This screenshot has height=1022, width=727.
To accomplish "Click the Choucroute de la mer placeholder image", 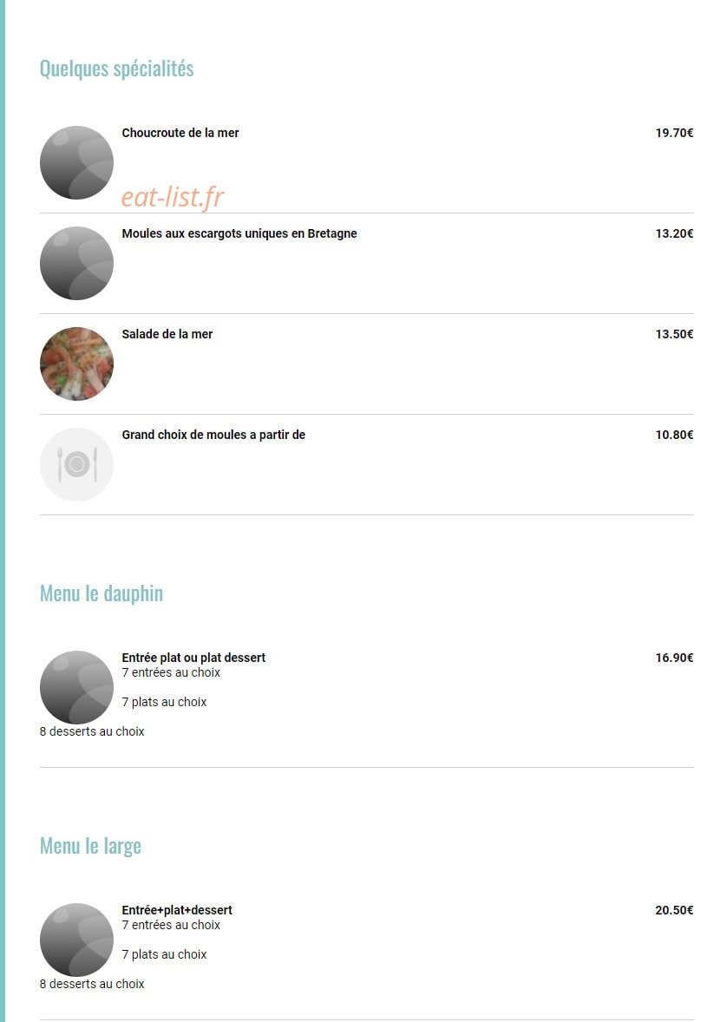I will tap(76, 162).
